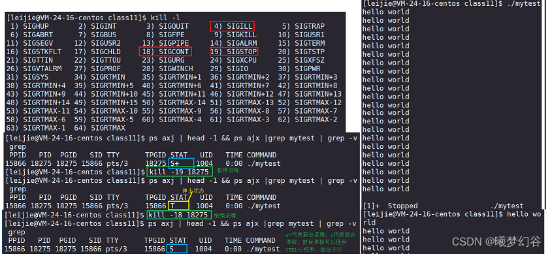The height and width of the screenshot is (254, 552).
Task: Click the "12) SIGUSR2" signal entry
Action: tap(97, 43)
